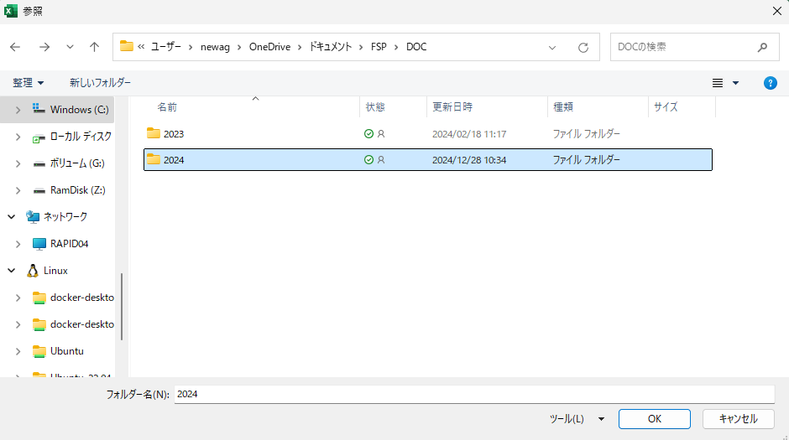Go up one folder level
Screen dimensions: 789x440
(94, 47)
